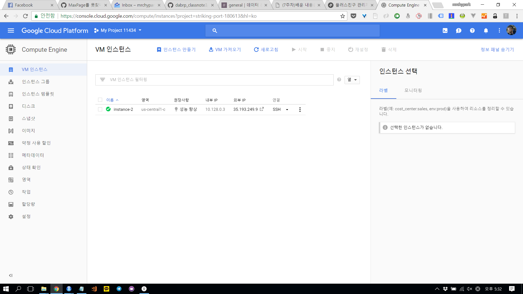This screenshot has height=294, width=523.
Task: Open Telegram from the Windows taskbar
Action: [119, 289]
